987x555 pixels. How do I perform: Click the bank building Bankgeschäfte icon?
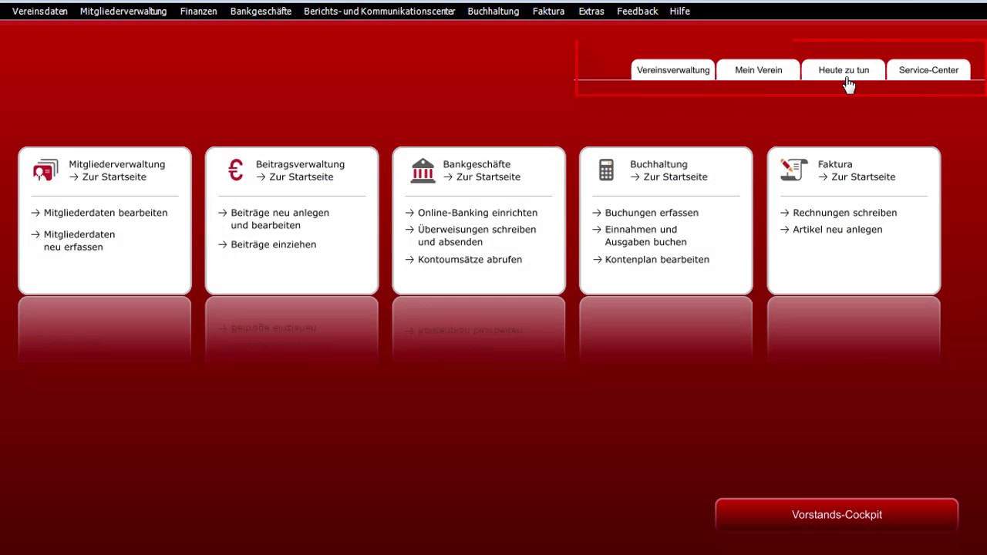pyautogui.click(x=423, y=170)
